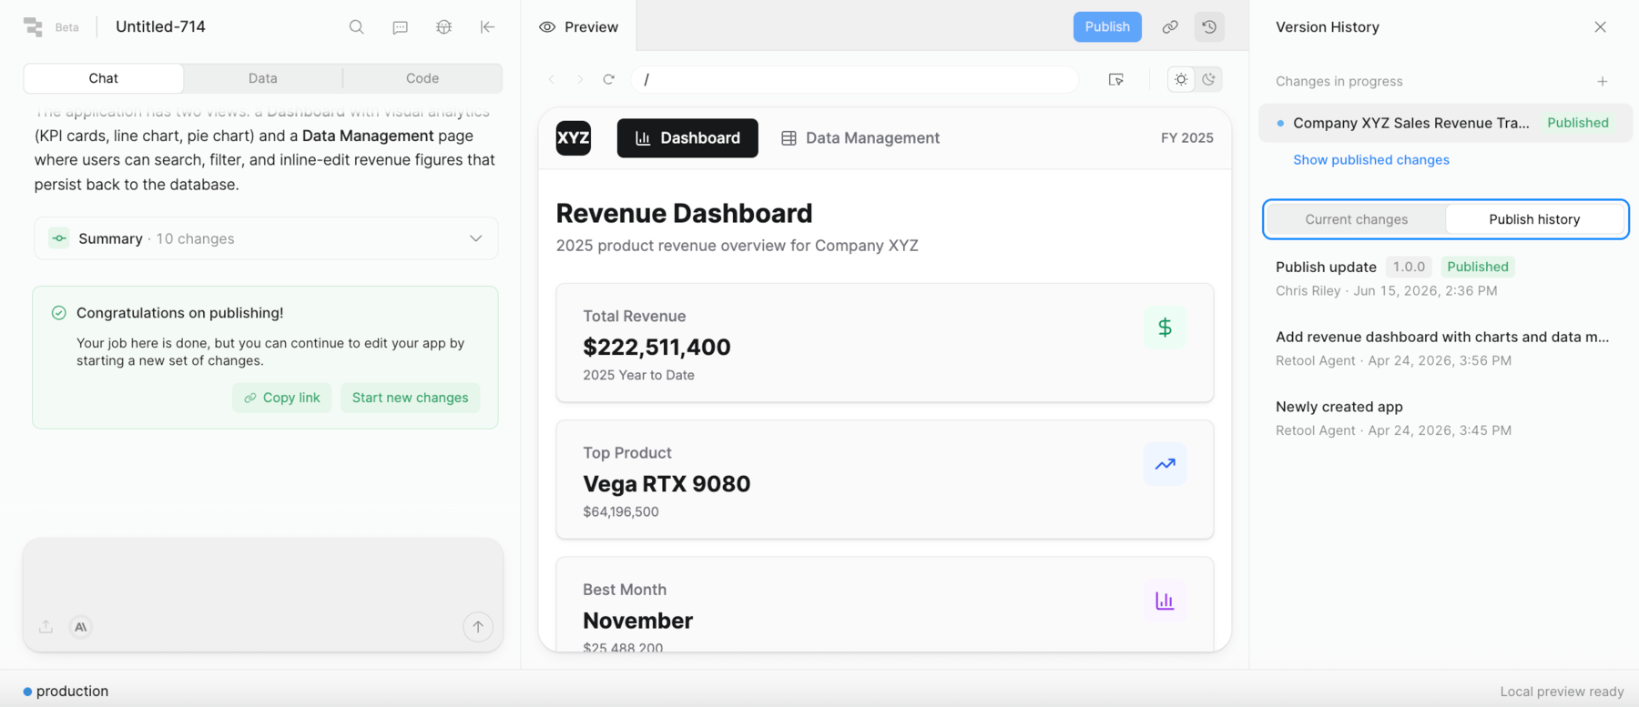Toggle the version history clock icon
The image size is (1639, 707).
pyautogui.click(x=1209, y=27)
